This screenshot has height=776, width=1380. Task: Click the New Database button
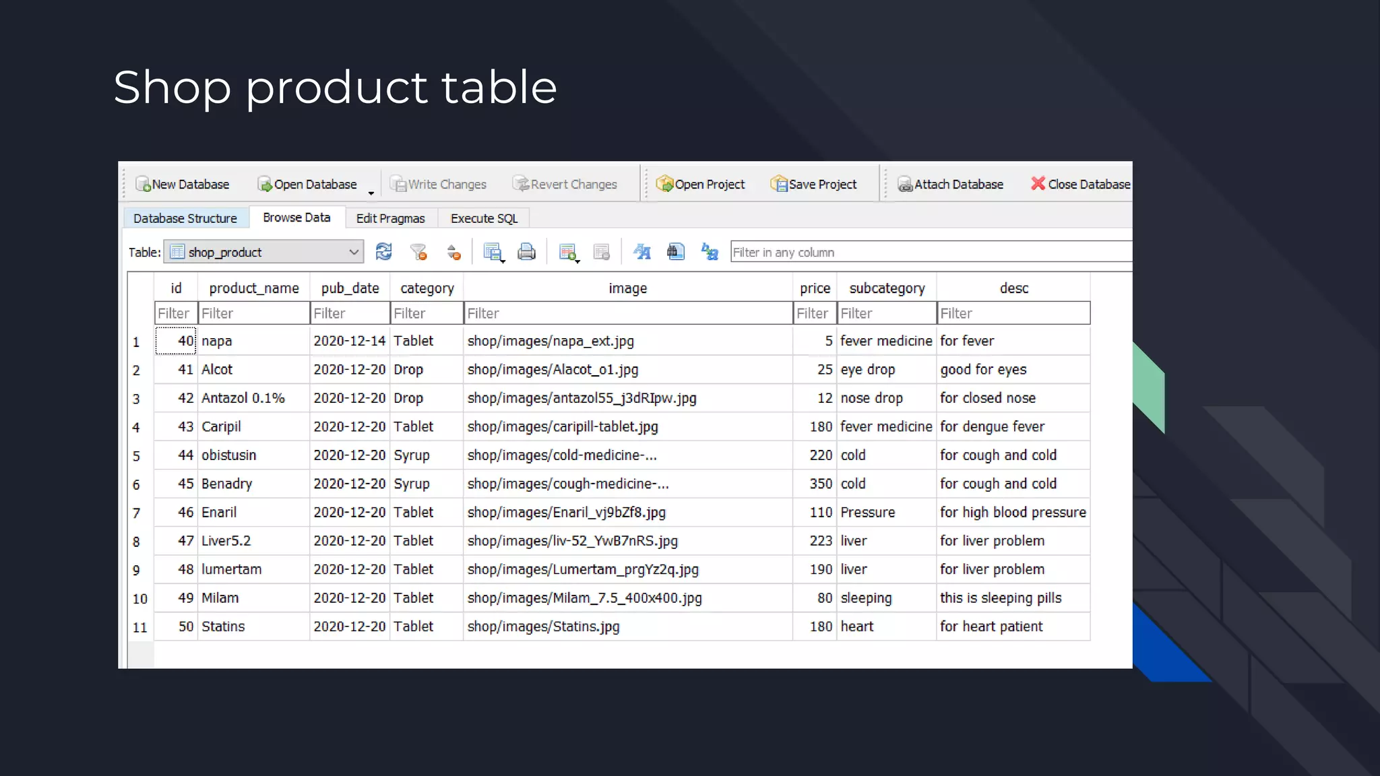coord(183,184)
